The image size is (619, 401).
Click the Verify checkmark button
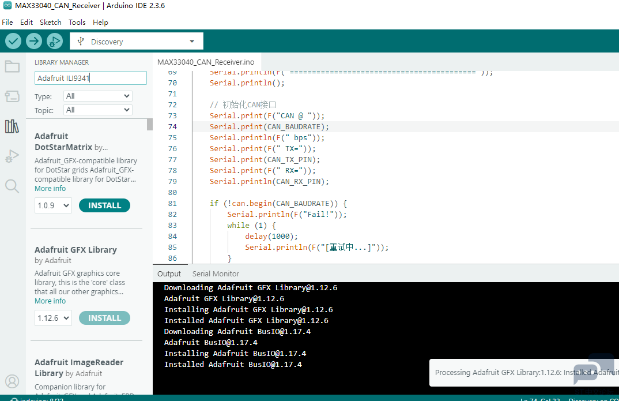click(x=13, y=41)
